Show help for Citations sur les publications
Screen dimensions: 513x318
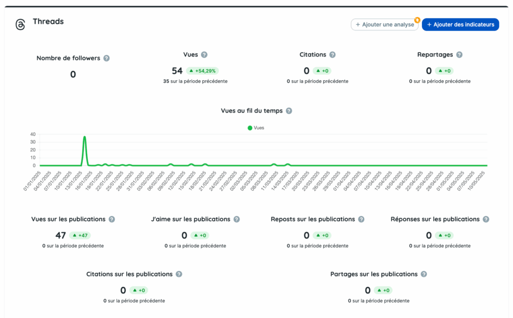[179, 274]
